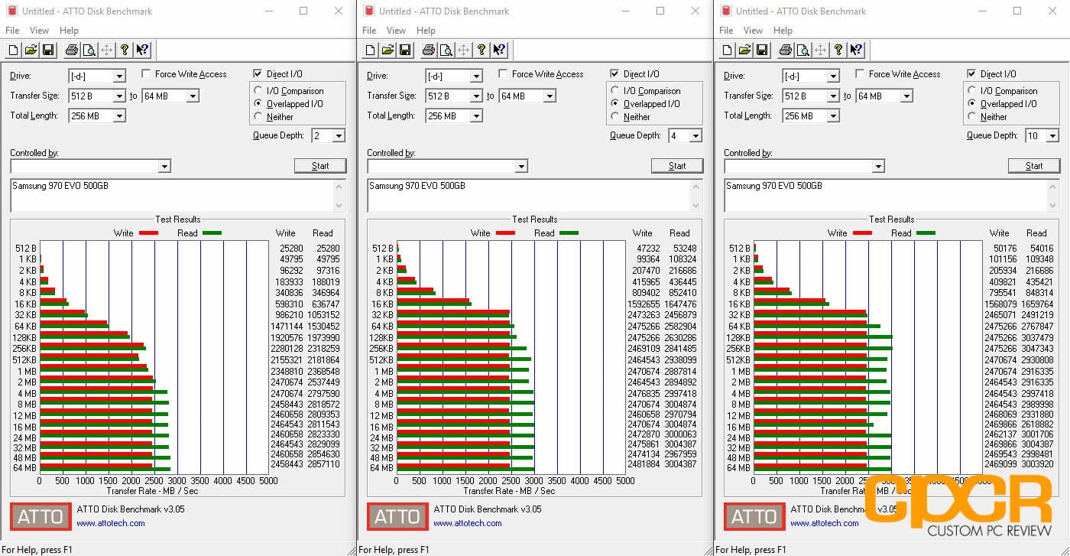Open Help menu in middle window

click(426, 31)
